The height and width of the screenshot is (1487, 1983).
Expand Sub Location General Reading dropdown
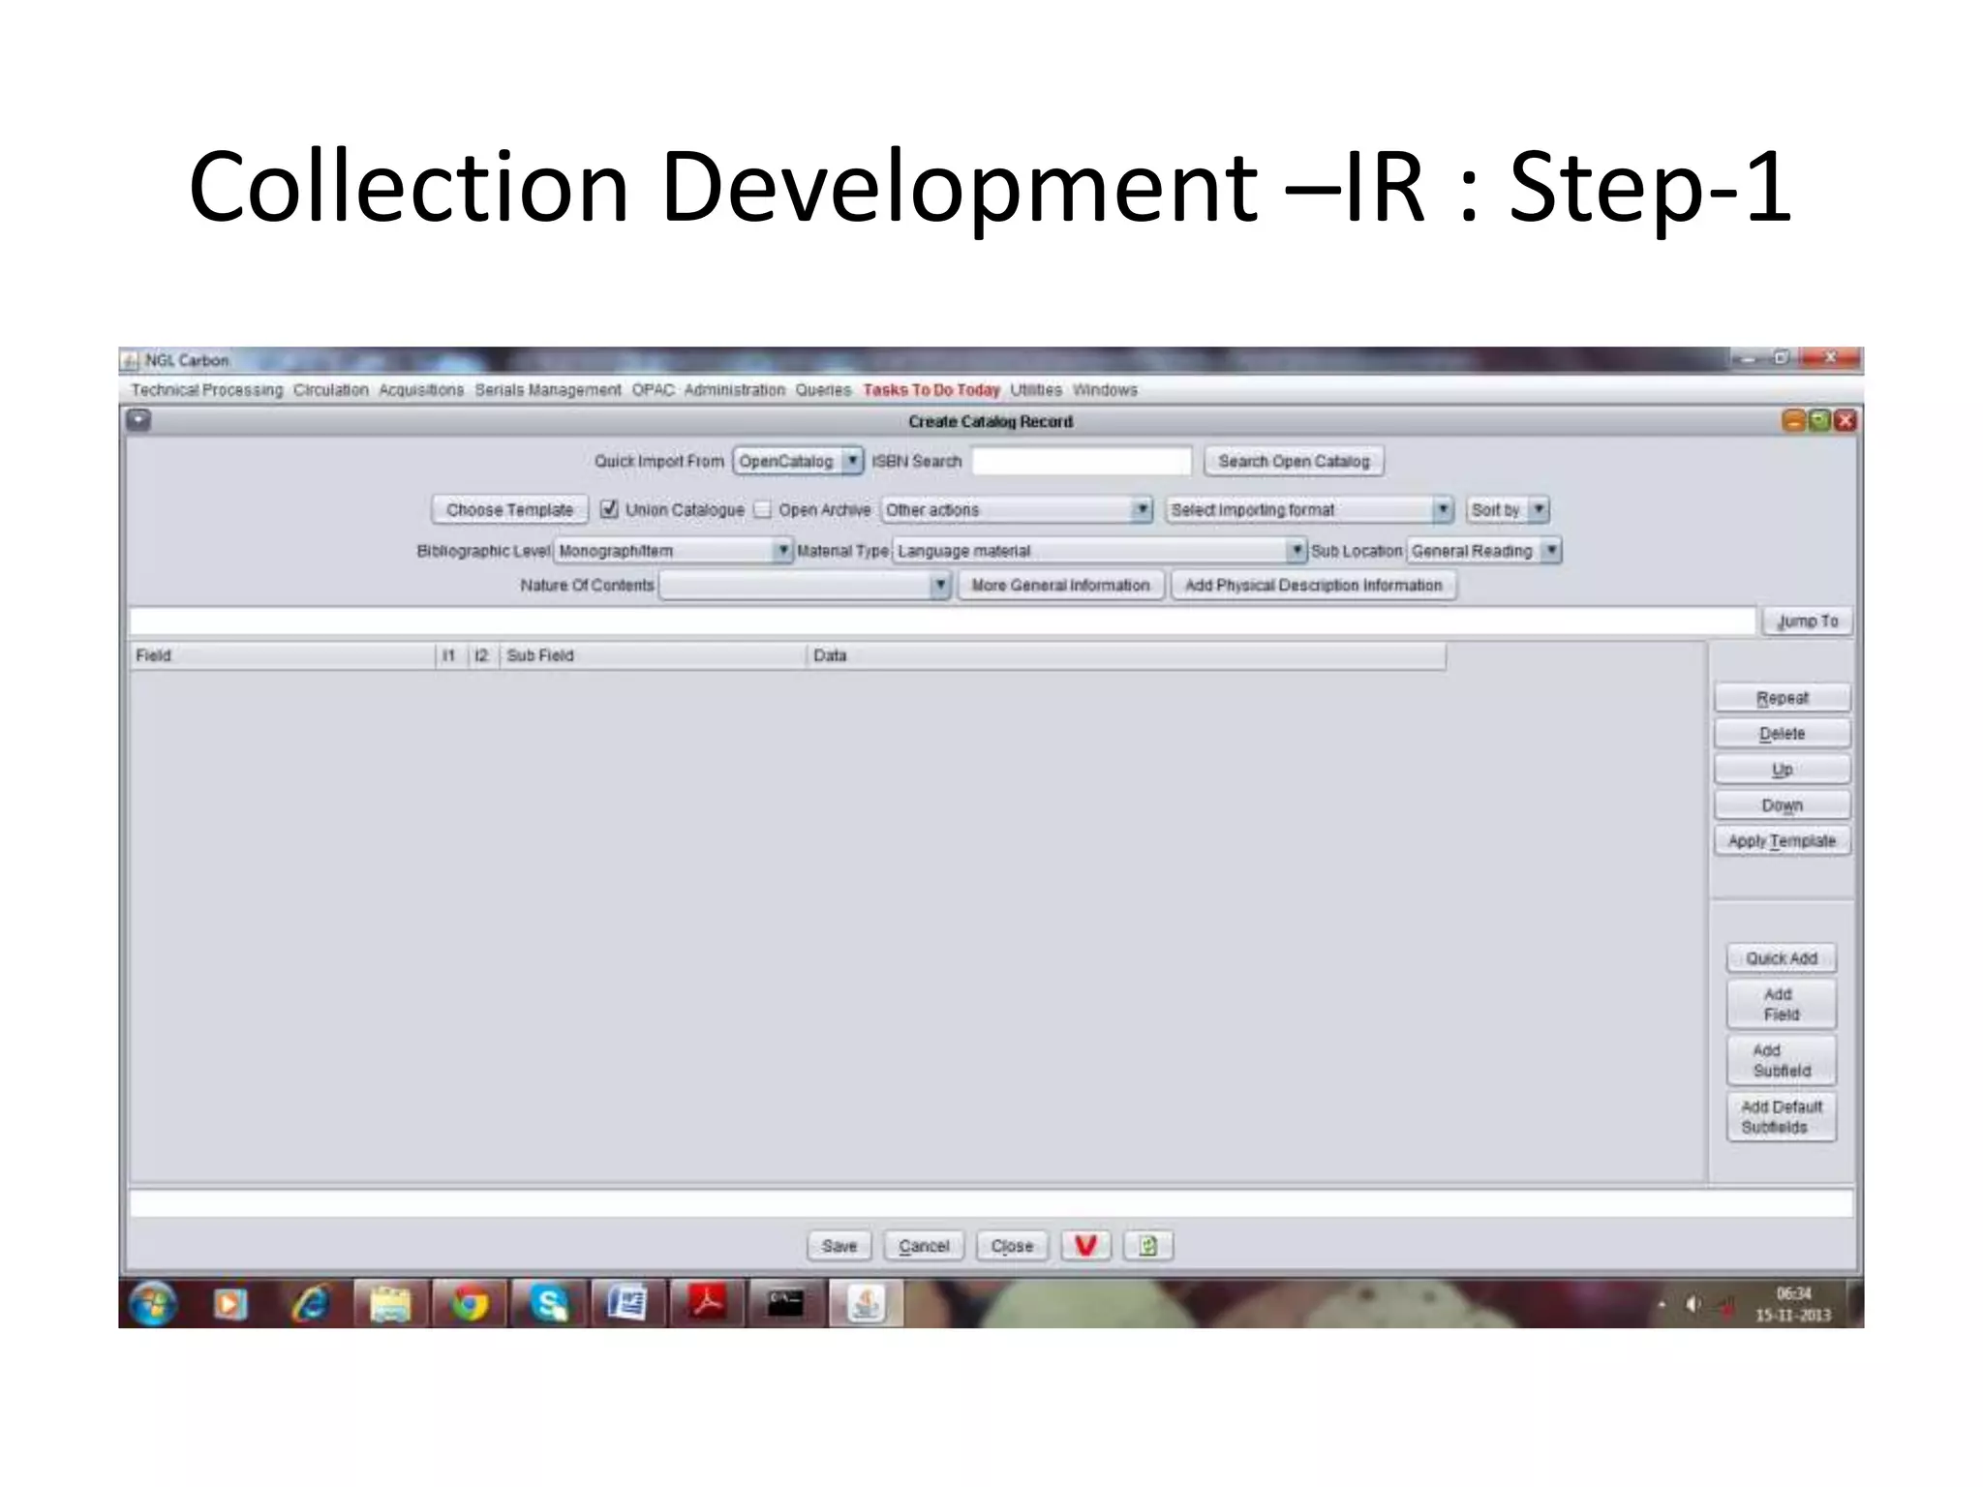(x=1484, y=550)
